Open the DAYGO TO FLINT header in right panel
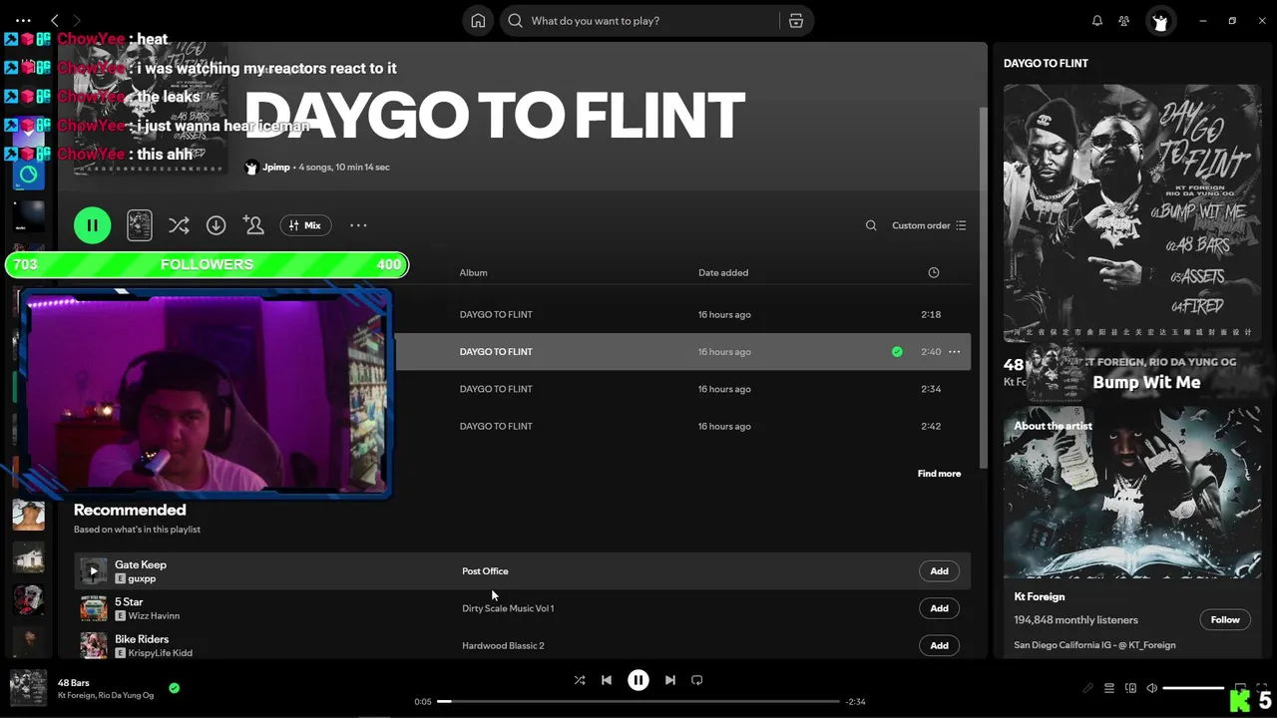Image resolution: width=1277 pixels, height=718 pixels. coord(1046,63)
